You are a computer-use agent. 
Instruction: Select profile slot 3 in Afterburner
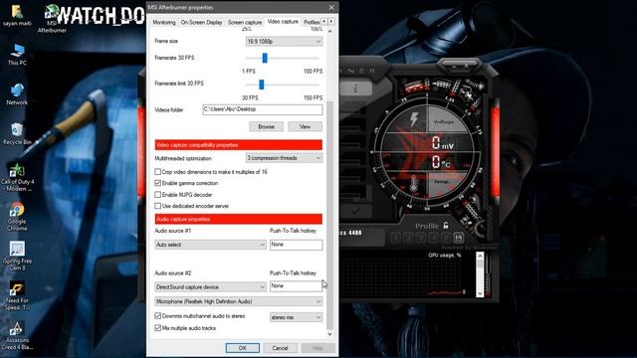[421, 238]
